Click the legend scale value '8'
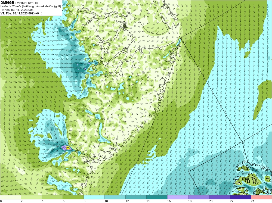 coord(85,201)
